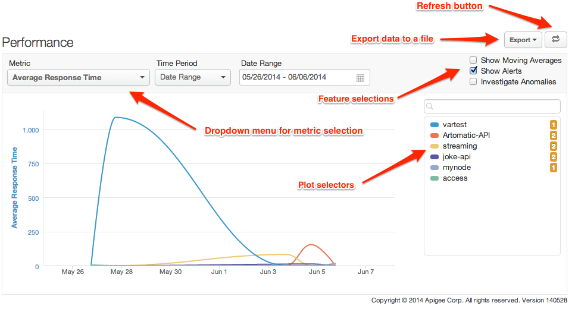Image resolution: width=575 pixels, height=309 pixels.
Task: Click the refresh arrows icon button
Action: (x=555, y=40)
